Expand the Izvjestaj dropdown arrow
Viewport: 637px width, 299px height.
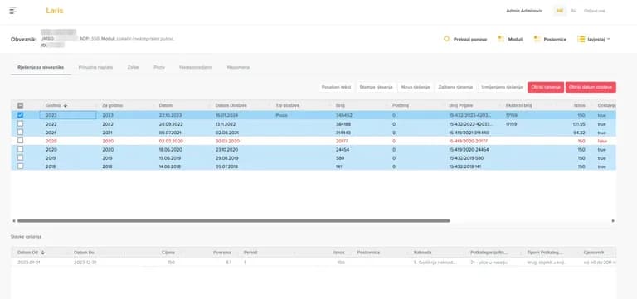609,39
